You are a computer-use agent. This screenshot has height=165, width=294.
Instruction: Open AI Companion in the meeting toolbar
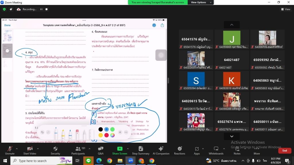161,150
